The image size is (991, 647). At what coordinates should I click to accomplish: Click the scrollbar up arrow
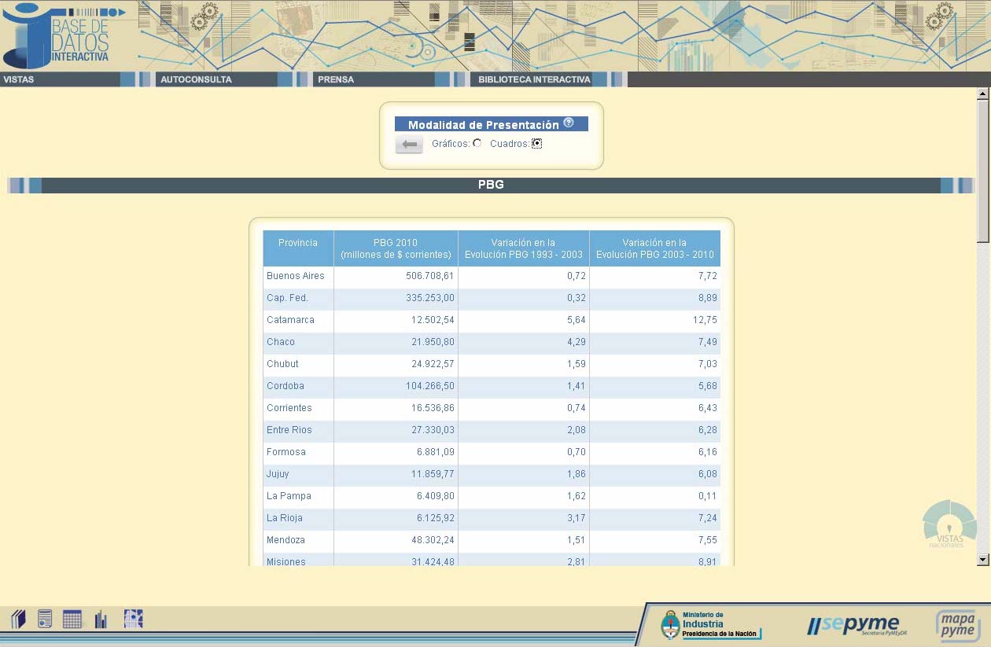(982, 94)
